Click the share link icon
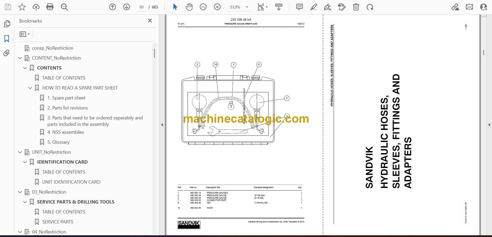The width and height of the screenshot is (492, 237). click(x=455, y=7)
